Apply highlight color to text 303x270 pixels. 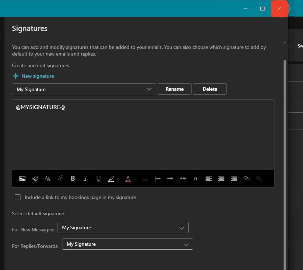111,179
